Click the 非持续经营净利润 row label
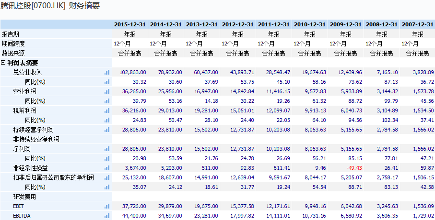The width and height of the screenshot is (435, 220). click(36, 140)
